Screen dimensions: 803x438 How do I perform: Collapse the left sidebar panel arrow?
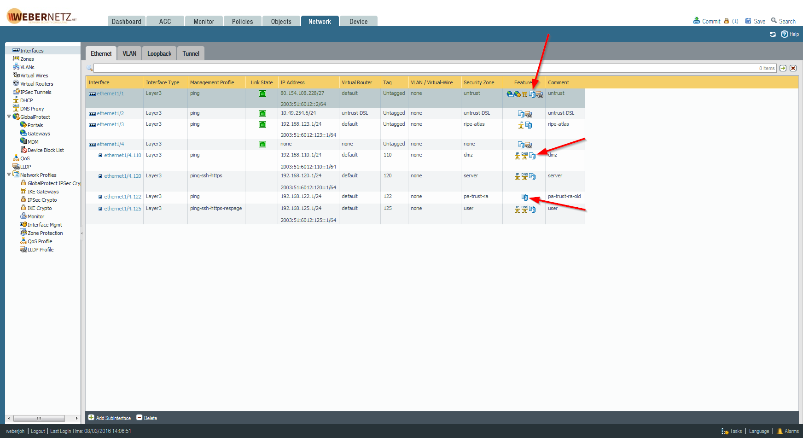point(81,234)
